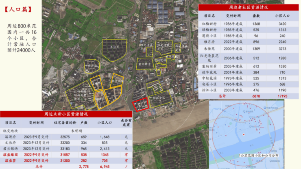Click the 周边未新小区资源情况 table title
301x169 pixels.
click(x=66, y=114)
